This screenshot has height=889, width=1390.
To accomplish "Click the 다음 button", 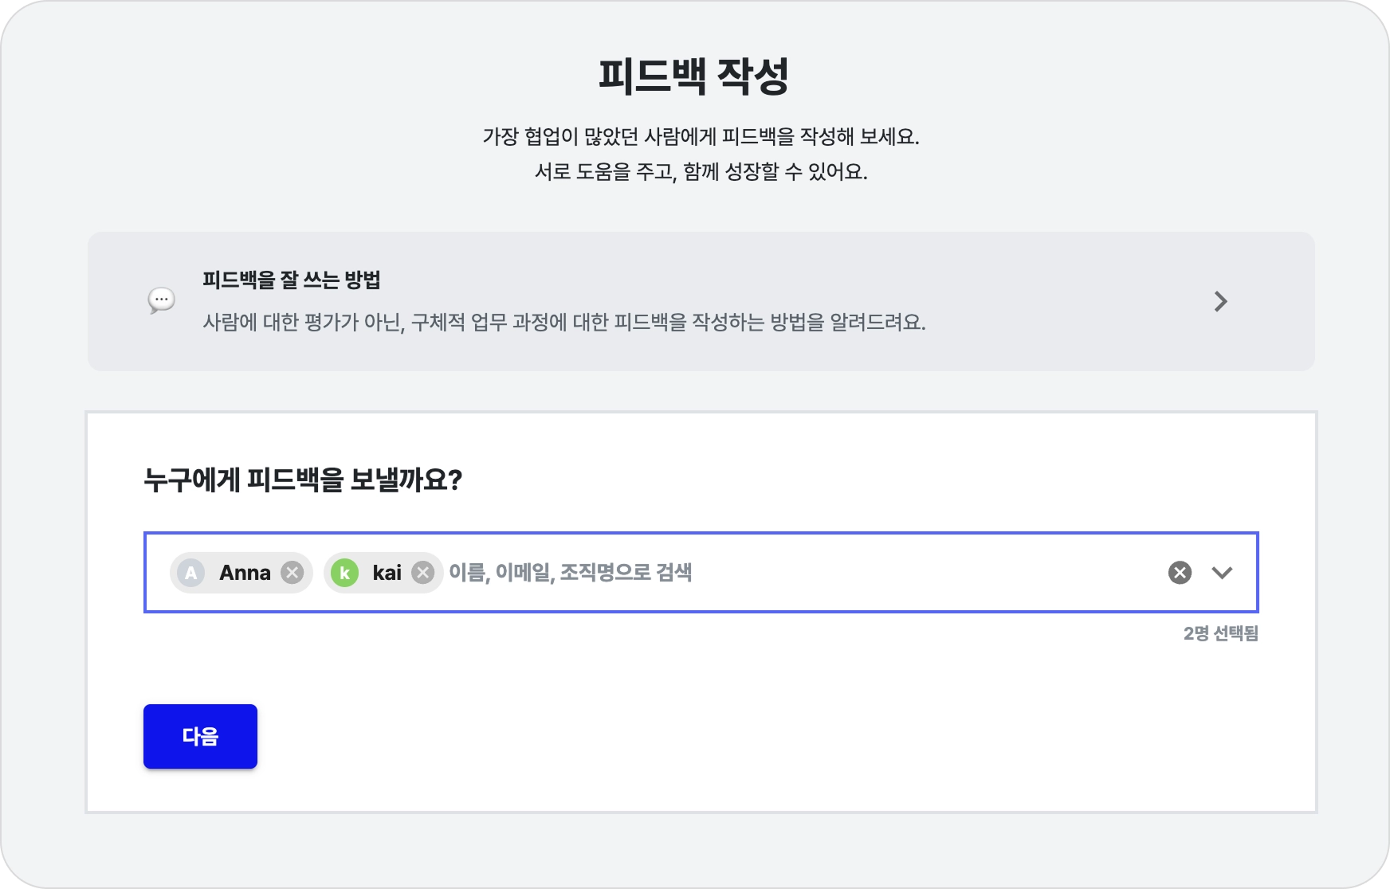I will pyautogui.click(x=200, y=736).
